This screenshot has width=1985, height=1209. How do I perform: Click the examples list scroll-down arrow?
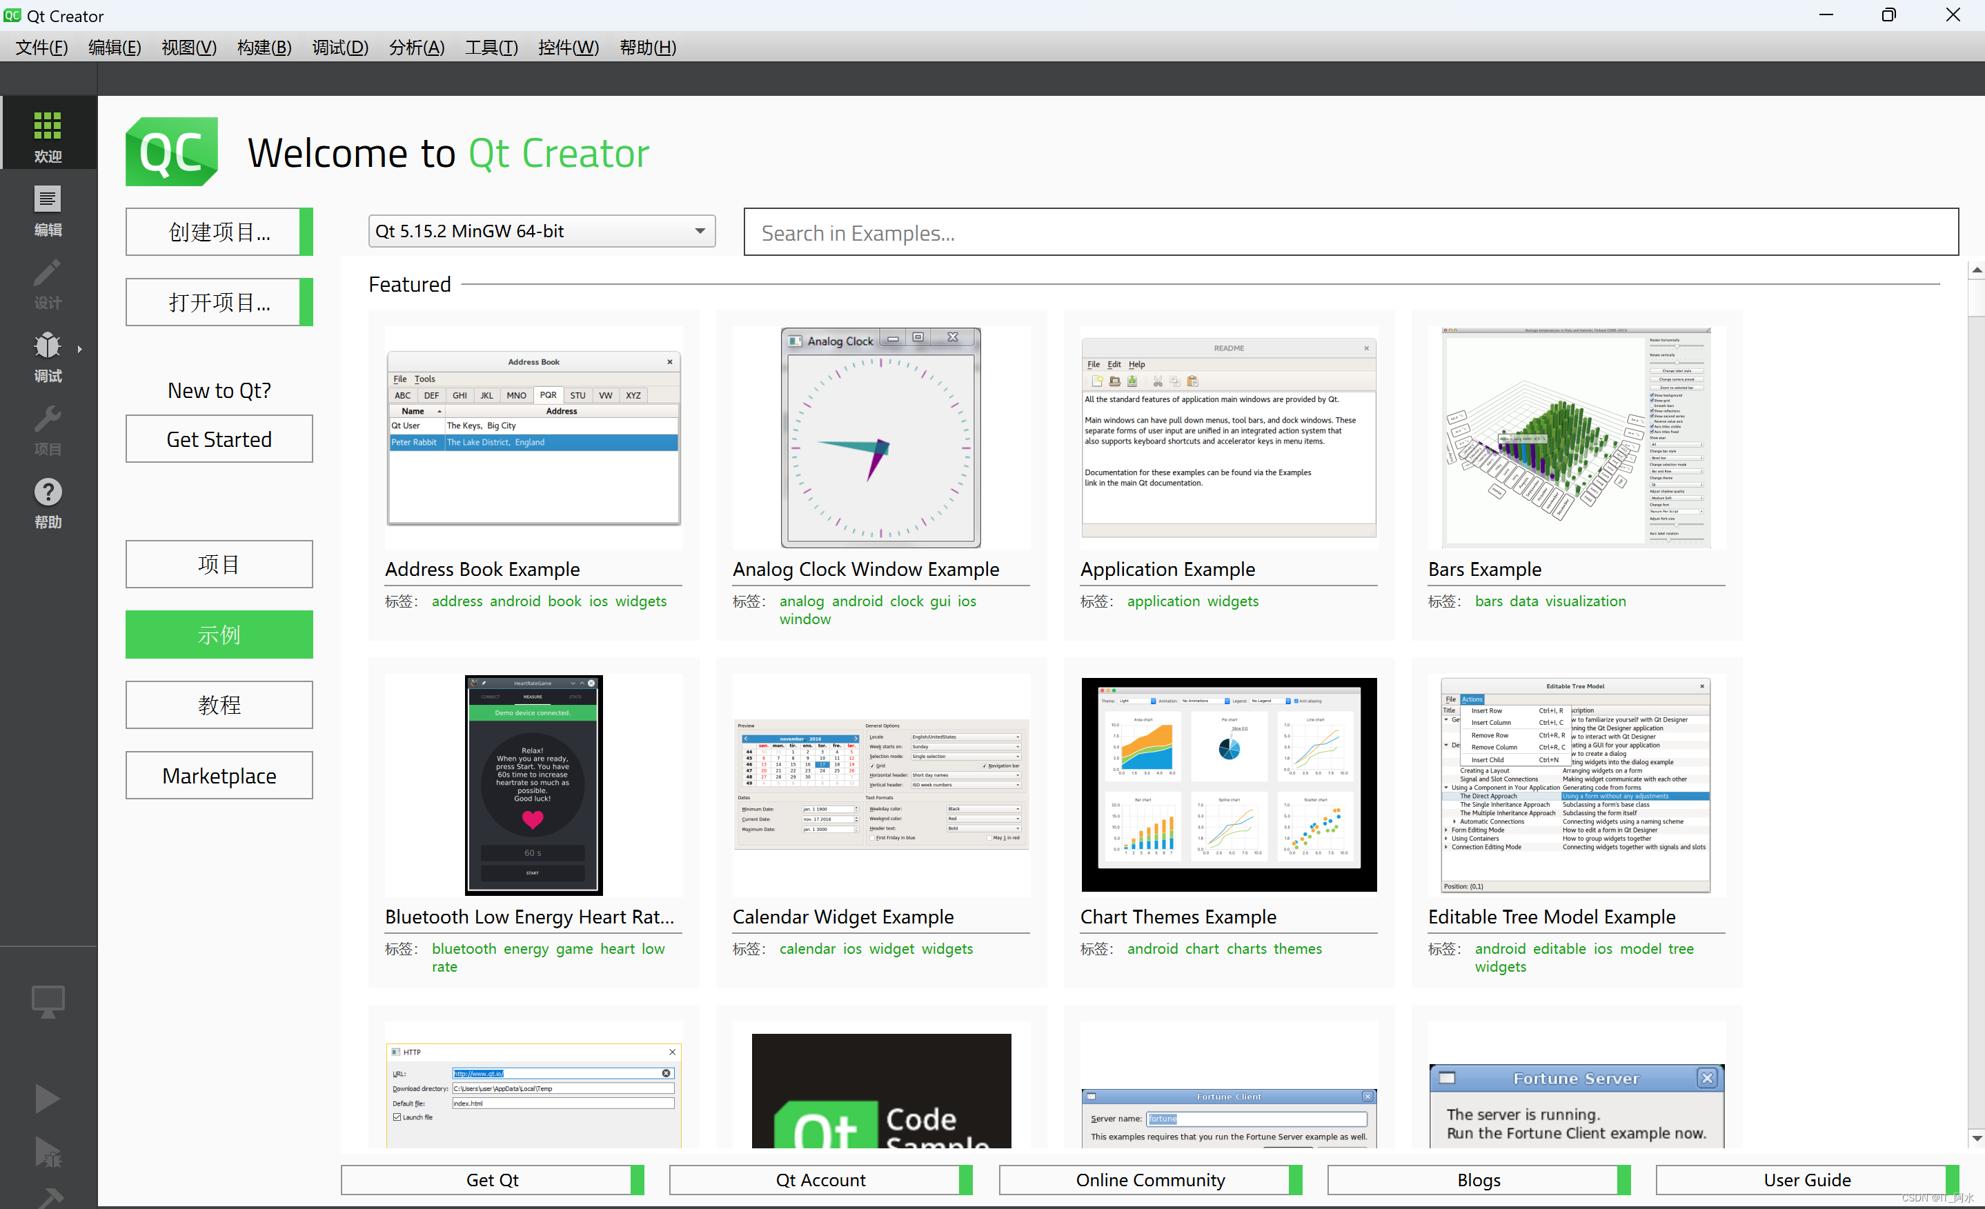point(1976,1138)
